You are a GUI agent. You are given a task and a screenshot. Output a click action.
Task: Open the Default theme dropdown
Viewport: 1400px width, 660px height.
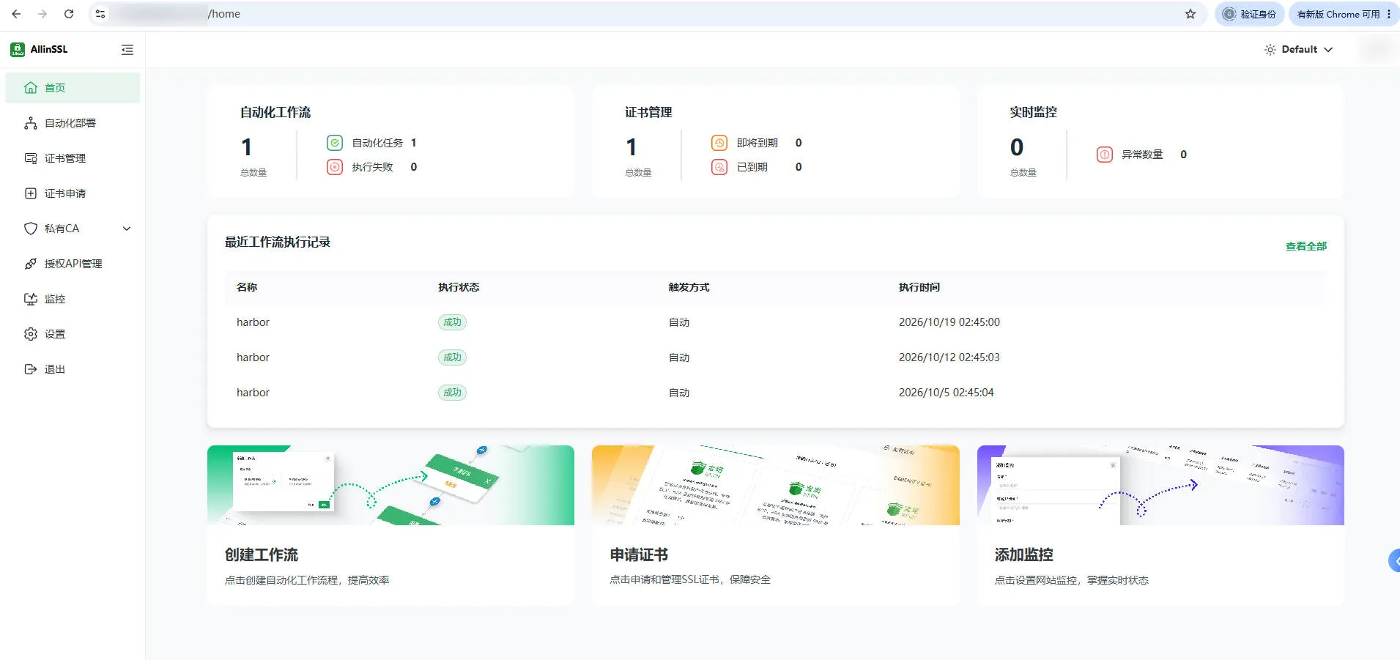point(1299,50)
